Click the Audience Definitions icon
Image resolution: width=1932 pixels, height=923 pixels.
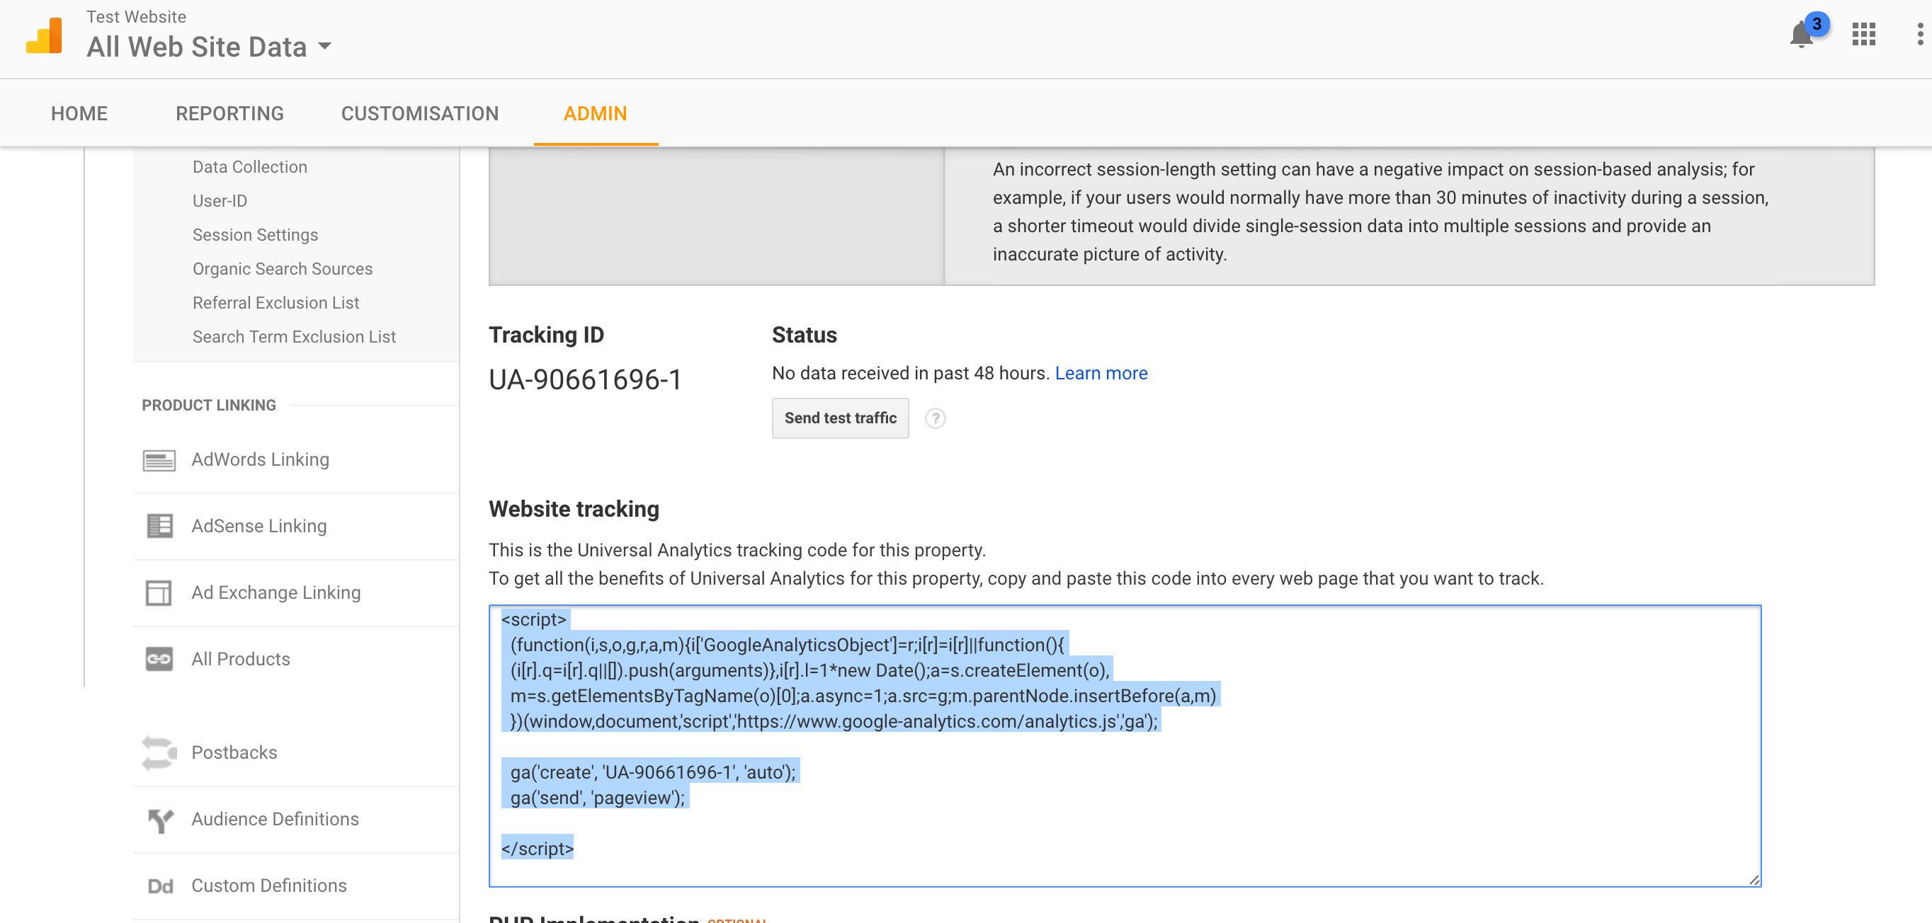click(161, 820)
